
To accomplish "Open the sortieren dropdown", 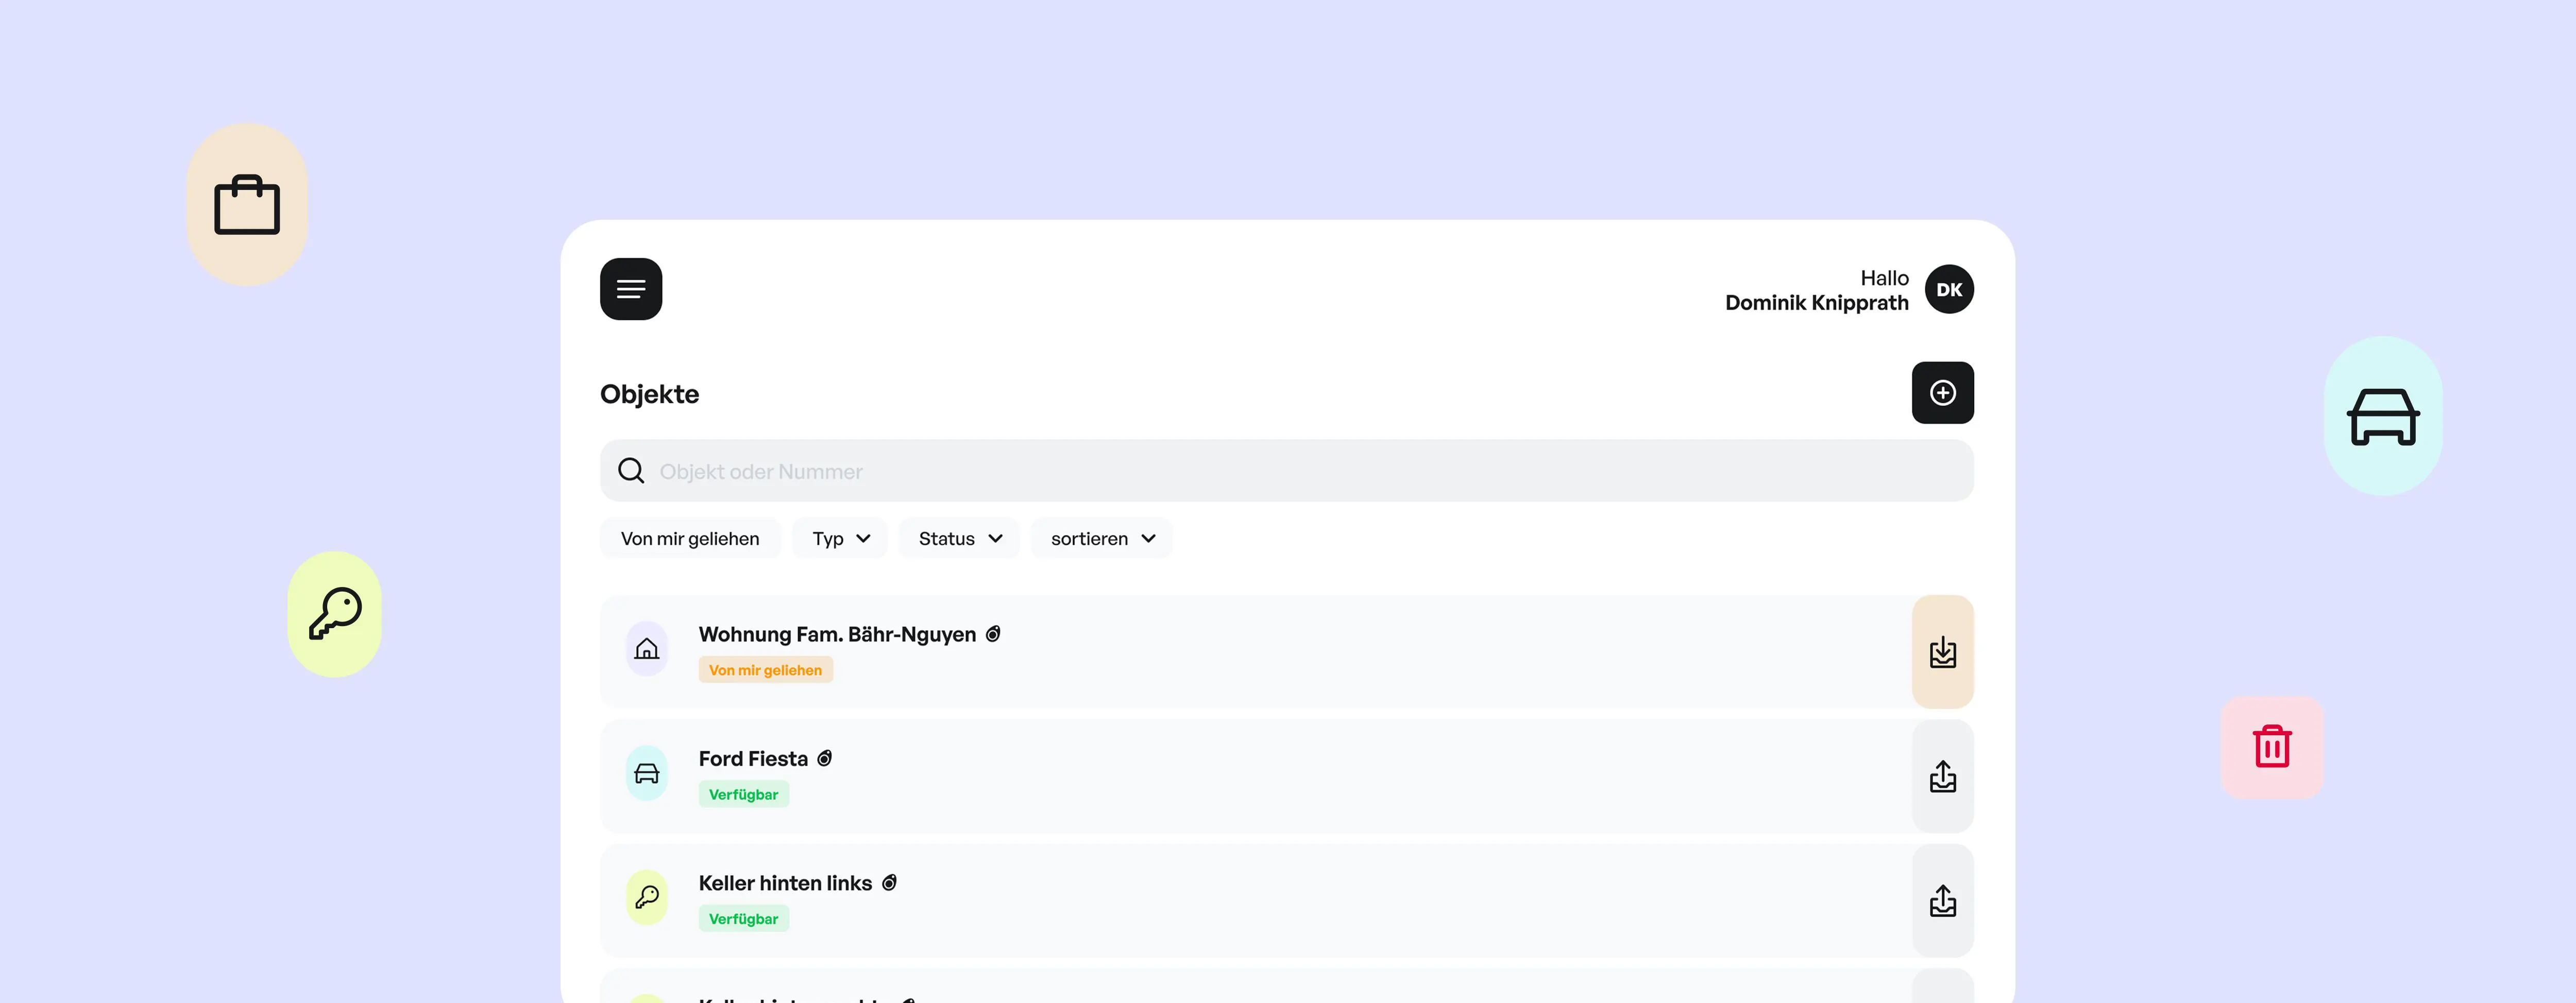I will (1102, 539).
